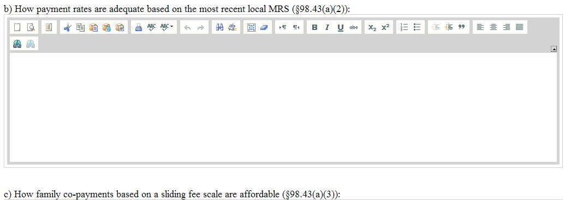Screen dimensions: 565x200
Task: Click inside the payment rates text area
Action: click(283, 107)
